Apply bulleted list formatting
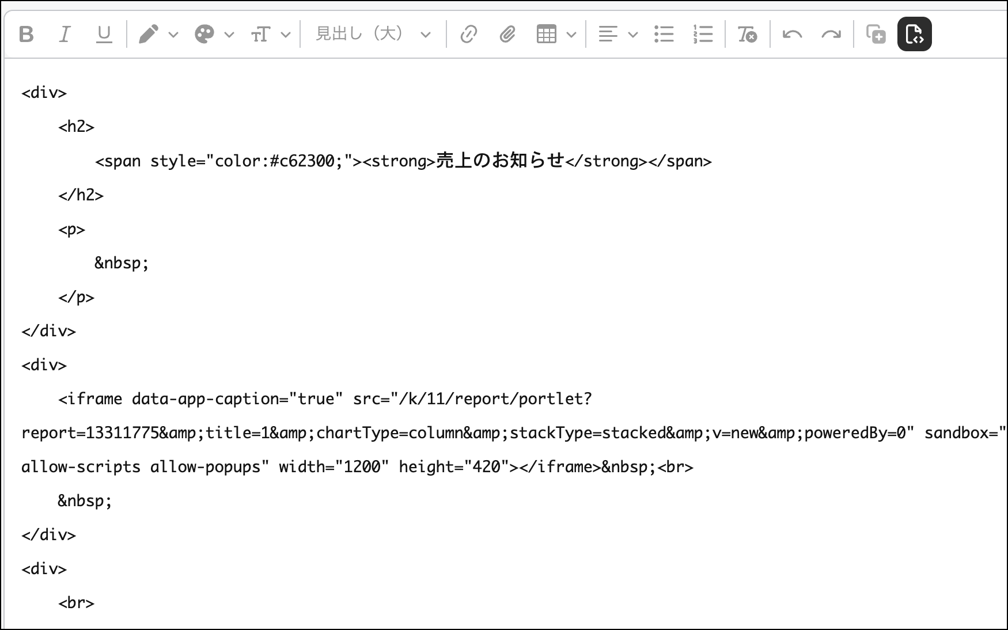 click(x=664, y=35)
